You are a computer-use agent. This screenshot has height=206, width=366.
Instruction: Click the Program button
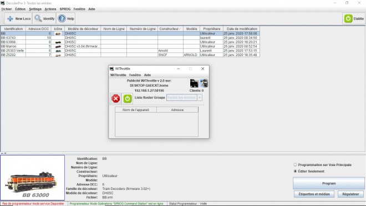pyautogui.click(x=329, y=183)
